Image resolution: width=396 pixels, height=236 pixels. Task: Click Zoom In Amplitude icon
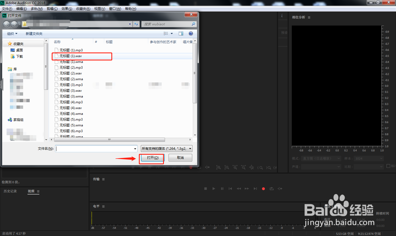point(218,167)
